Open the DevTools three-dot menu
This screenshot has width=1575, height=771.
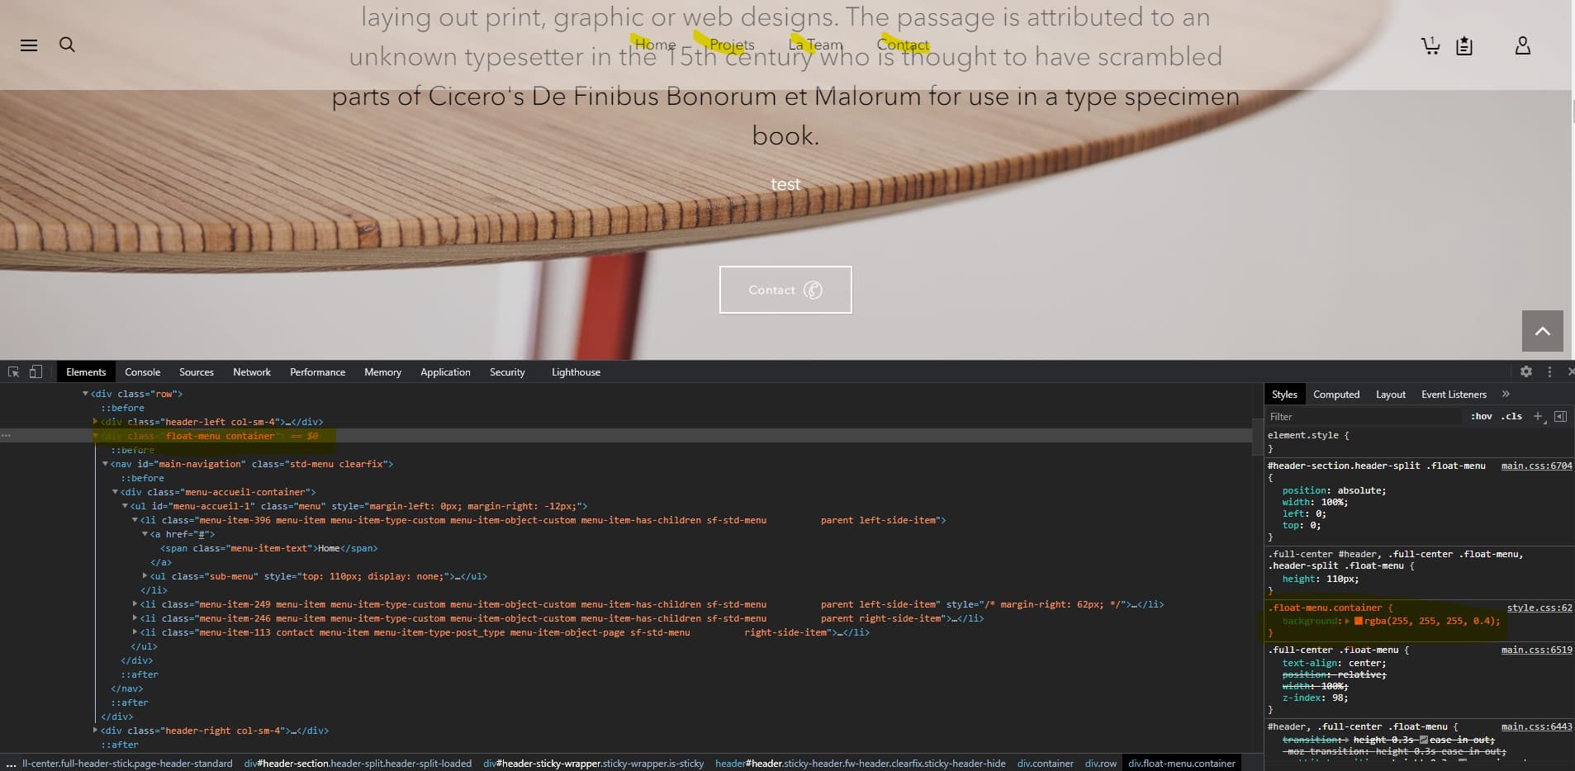click(1549, 371)
